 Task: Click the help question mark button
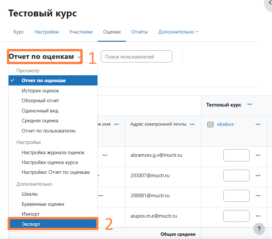259,229
